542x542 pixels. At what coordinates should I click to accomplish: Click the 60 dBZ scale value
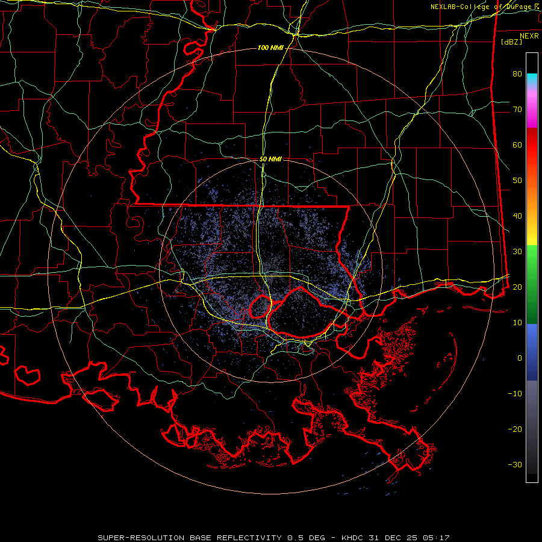click(x=517, y=145)
